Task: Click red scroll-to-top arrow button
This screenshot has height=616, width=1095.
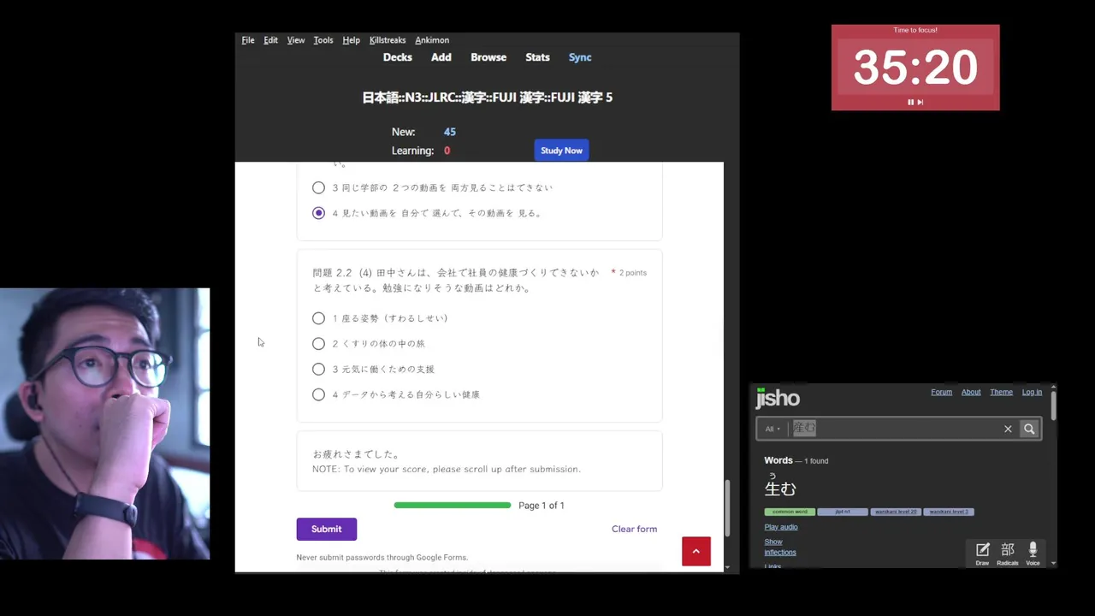Action: (x=696, y=551)
